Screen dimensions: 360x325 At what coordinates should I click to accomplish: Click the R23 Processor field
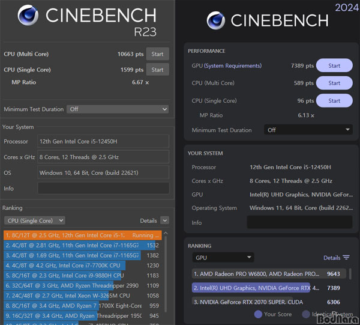tap(103, 141)
